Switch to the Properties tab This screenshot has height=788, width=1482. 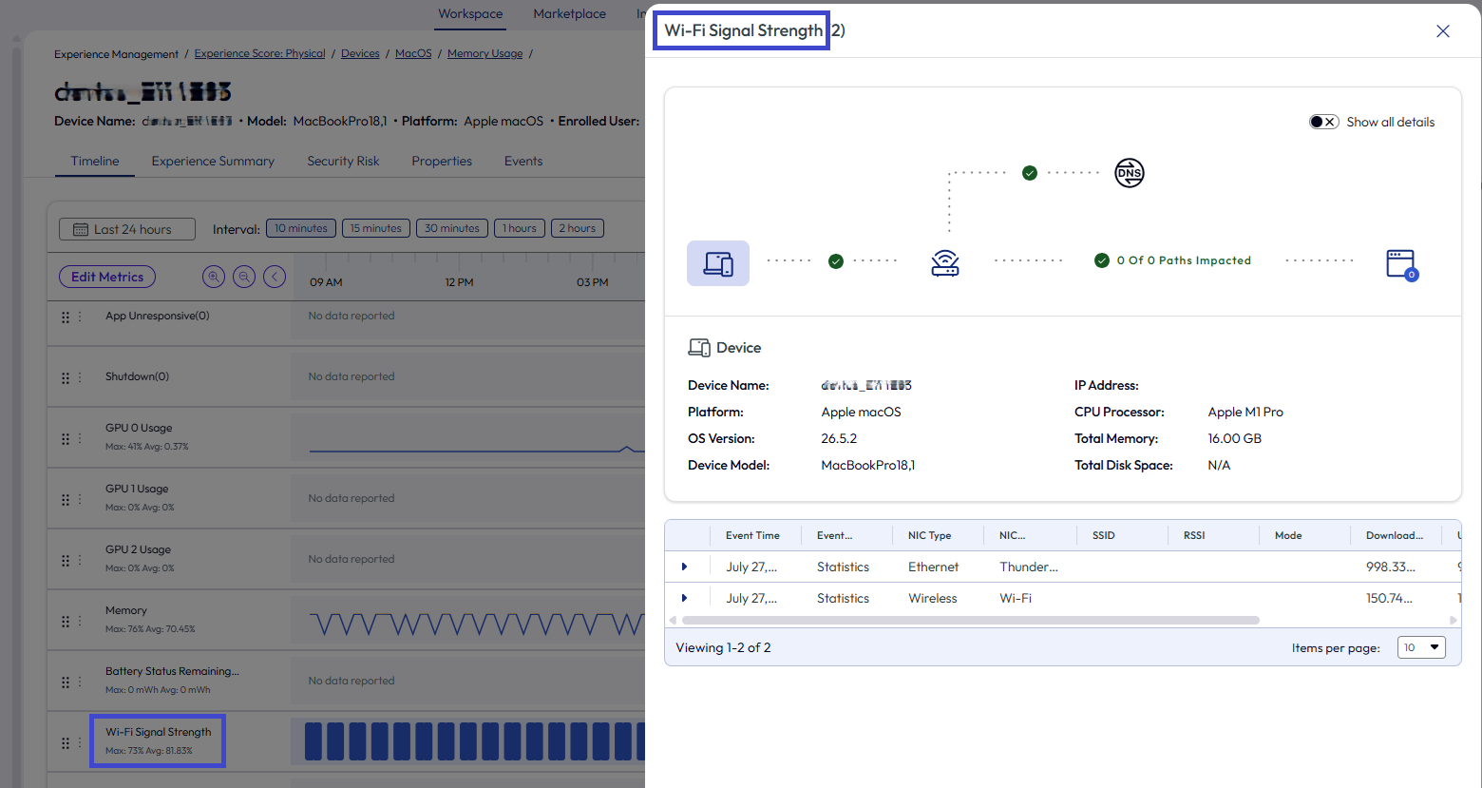point(442,161)
